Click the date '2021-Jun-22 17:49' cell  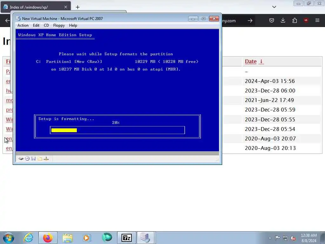click(x=269, y=100)
